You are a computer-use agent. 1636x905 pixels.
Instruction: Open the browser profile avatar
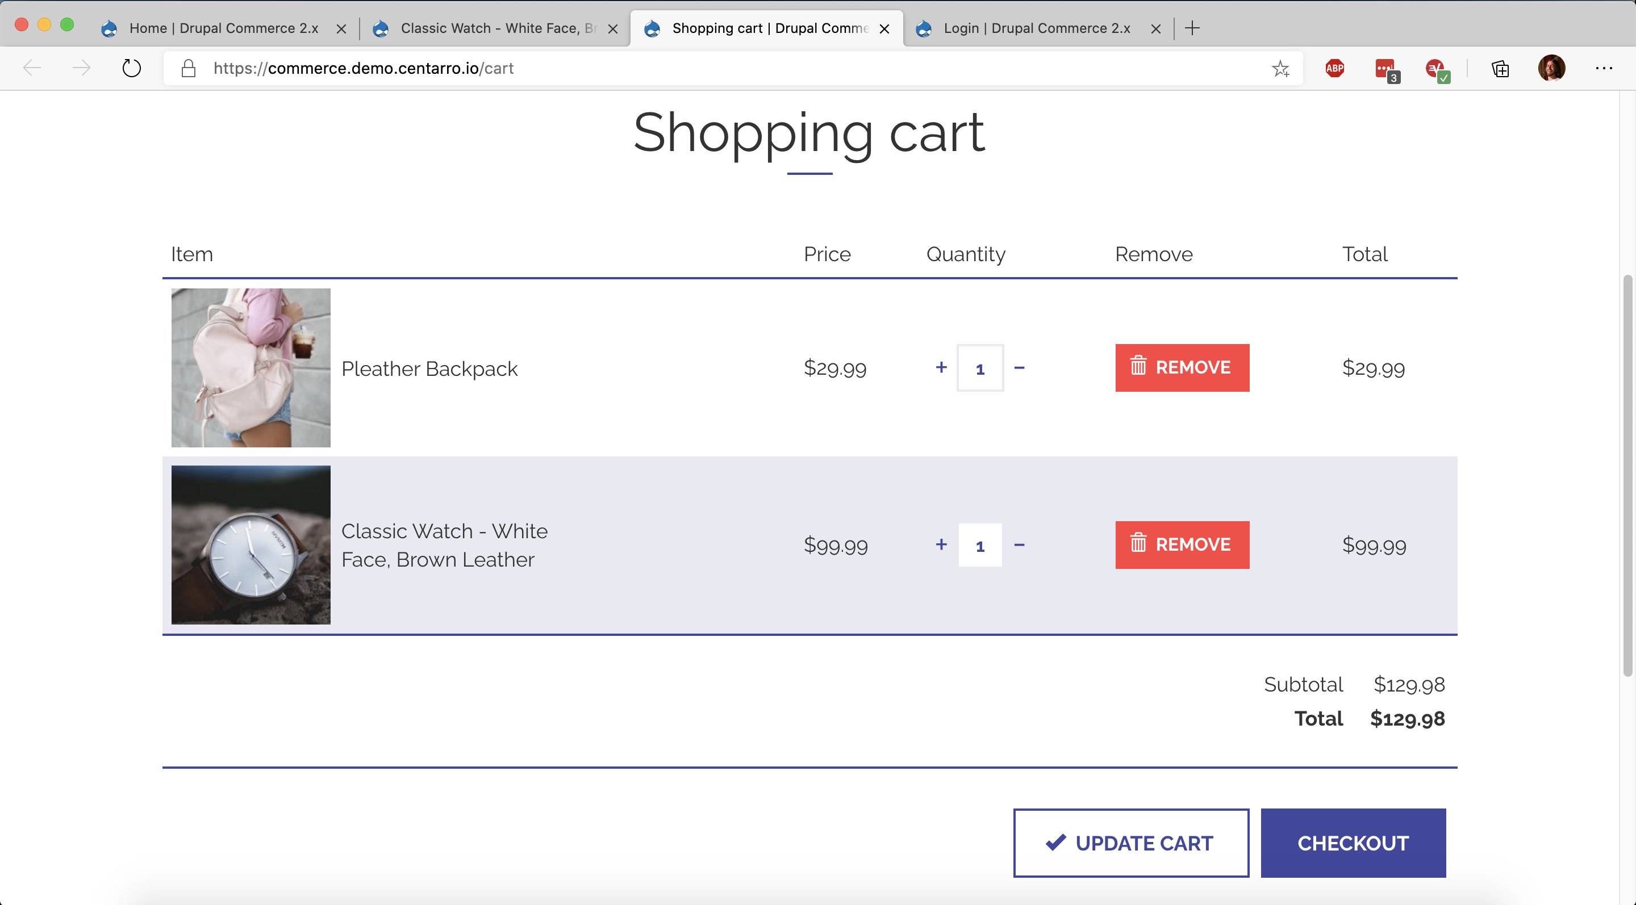point(1551,68)
